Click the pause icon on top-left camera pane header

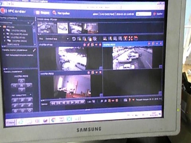(x=92, y=44)
